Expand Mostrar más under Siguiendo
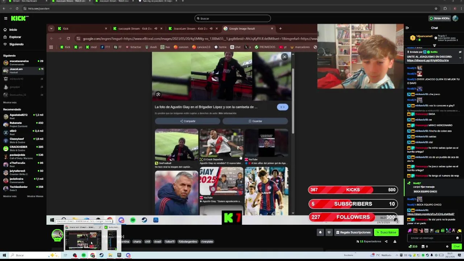The image size is (464, 261). pos(10,103)
